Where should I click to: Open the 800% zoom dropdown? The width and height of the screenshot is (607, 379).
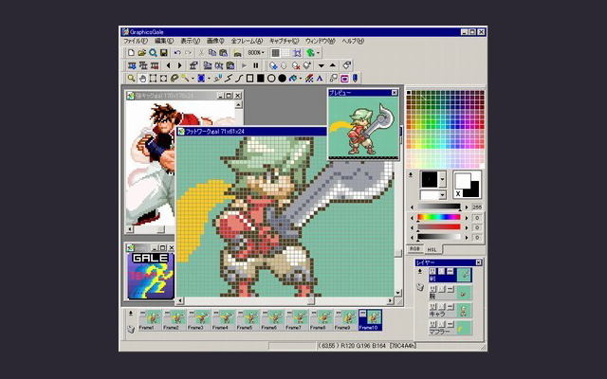(263, 53)
